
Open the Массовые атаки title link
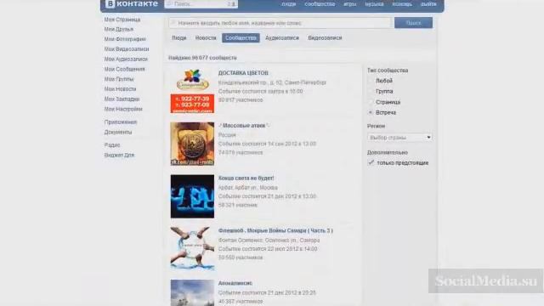(x=244, y=126)
